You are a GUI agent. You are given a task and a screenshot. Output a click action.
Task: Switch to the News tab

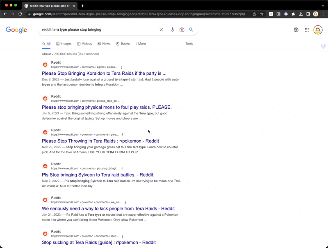[104, 44]
